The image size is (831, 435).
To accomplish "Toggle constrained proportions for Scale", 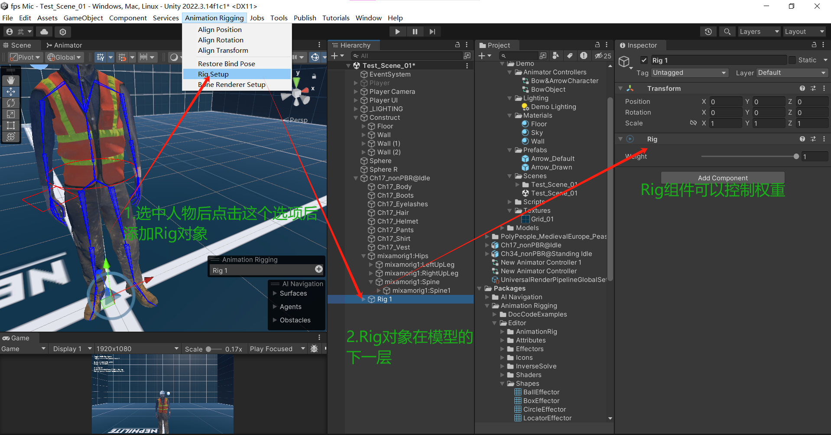I will click(693, 123).
